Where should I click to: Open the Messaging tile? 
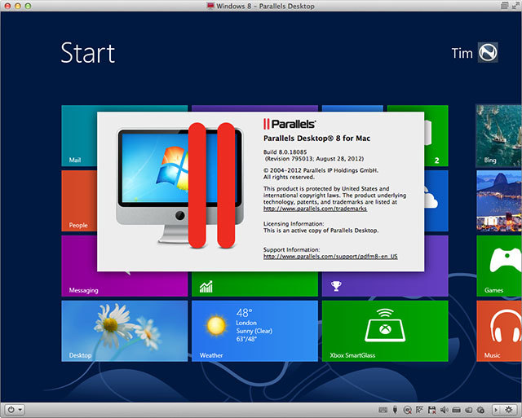125,284
